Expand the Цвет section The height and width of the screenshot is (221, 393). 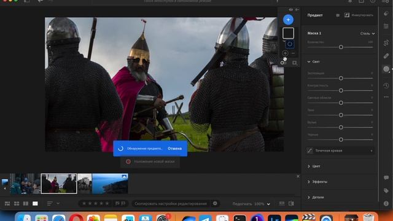tap(309, 166)
